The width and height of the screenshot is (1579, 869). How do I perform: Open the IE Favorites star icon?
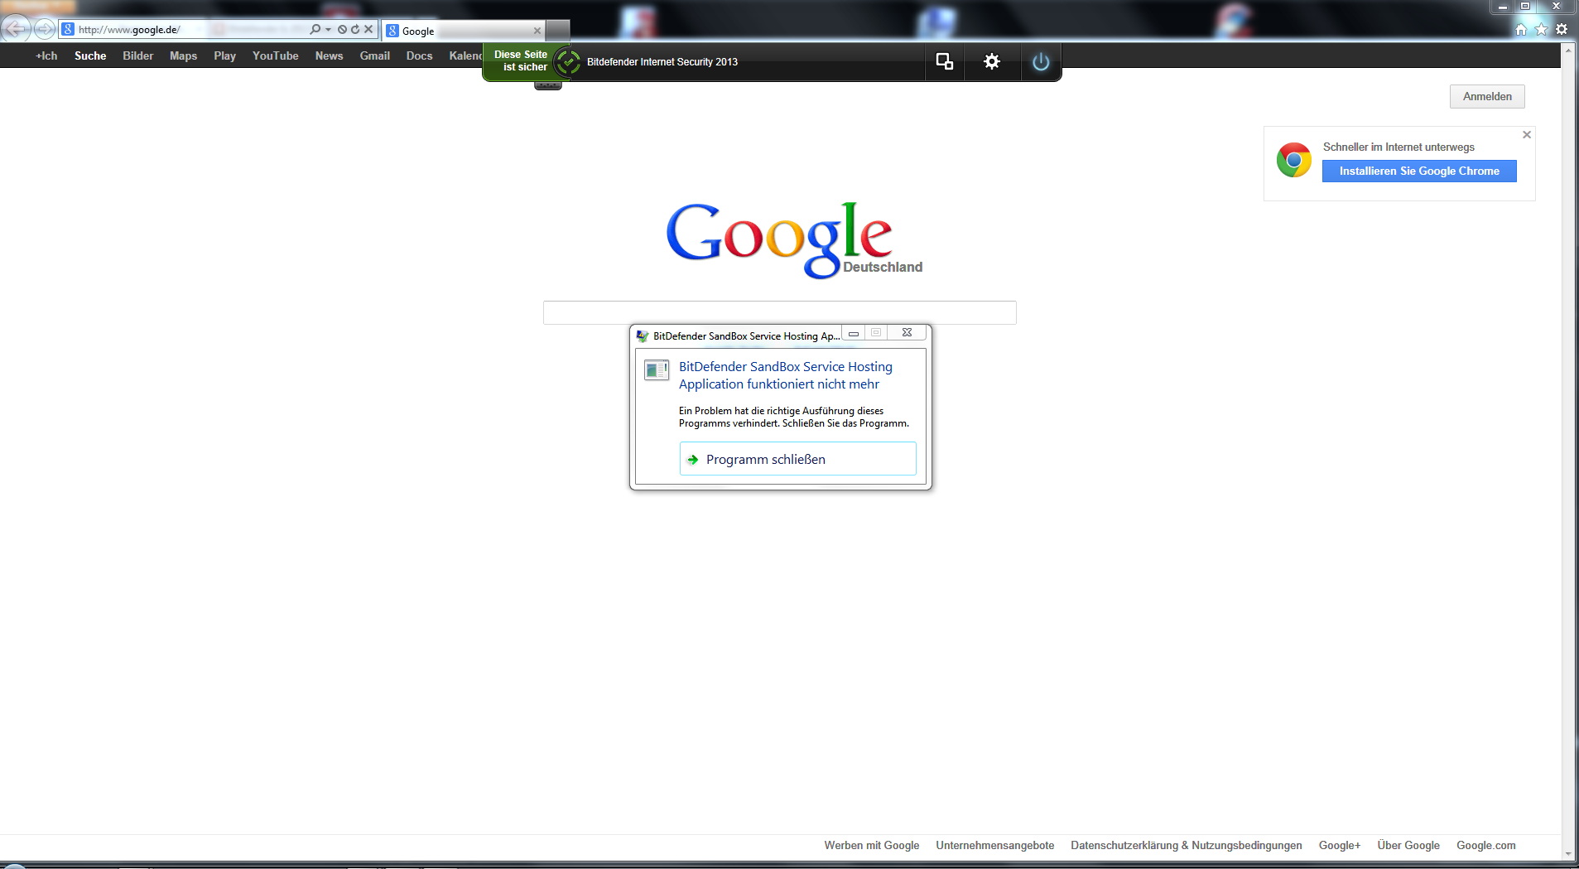1541,29
